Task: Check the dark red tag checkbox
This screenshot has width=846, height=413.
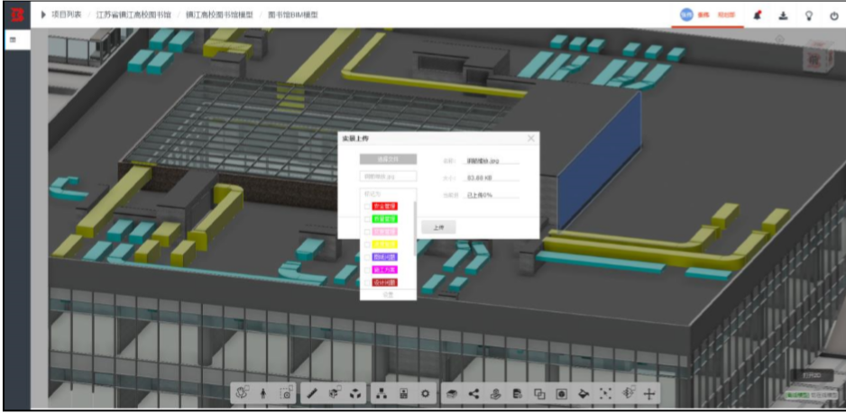Action: tap(367, 282)
